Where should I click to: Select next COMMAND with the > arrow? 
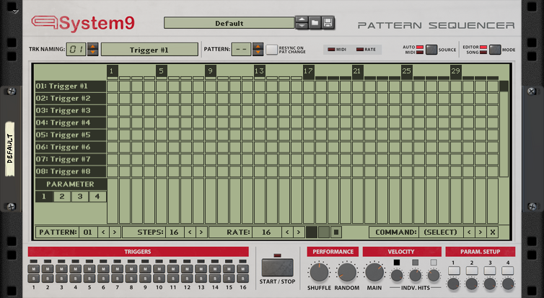click(481, 232)
